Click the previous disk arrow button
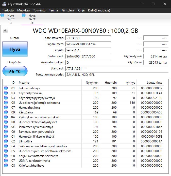This screenshot has height=176, width=171. 5,31
